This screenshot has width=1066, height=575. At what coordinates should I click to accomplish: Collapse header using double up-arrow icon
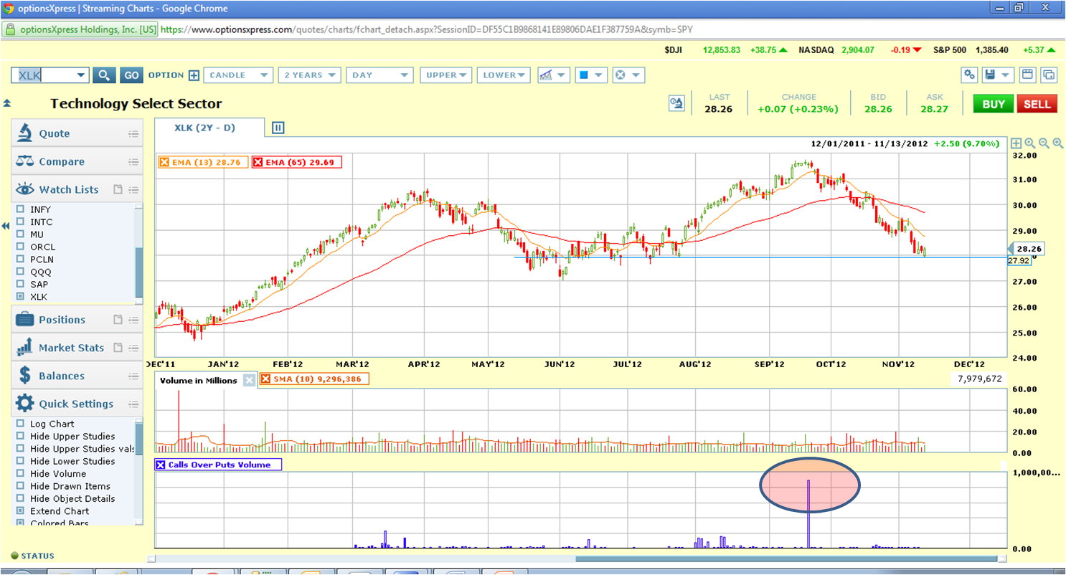[6, 103]
